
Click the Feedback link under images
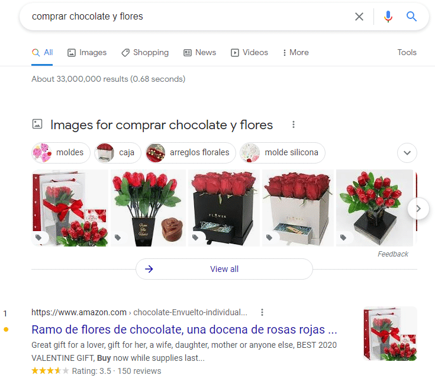(393, 254)
